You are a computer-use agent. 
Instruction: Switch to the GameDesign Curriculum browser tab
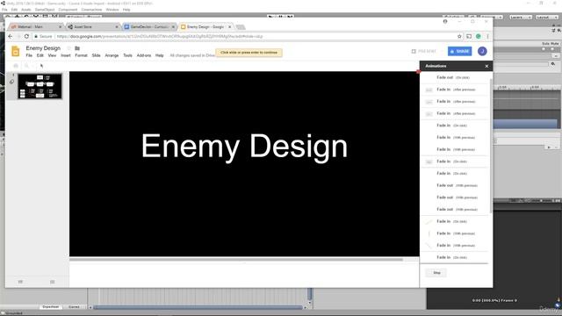(x=148, y=27)
